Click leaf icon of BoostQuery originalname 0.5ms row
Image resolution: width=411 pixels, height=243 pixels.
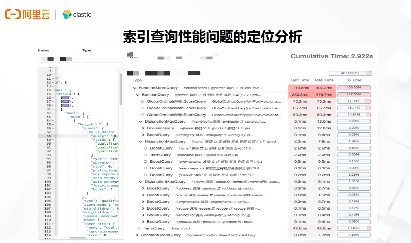point(146,161)
